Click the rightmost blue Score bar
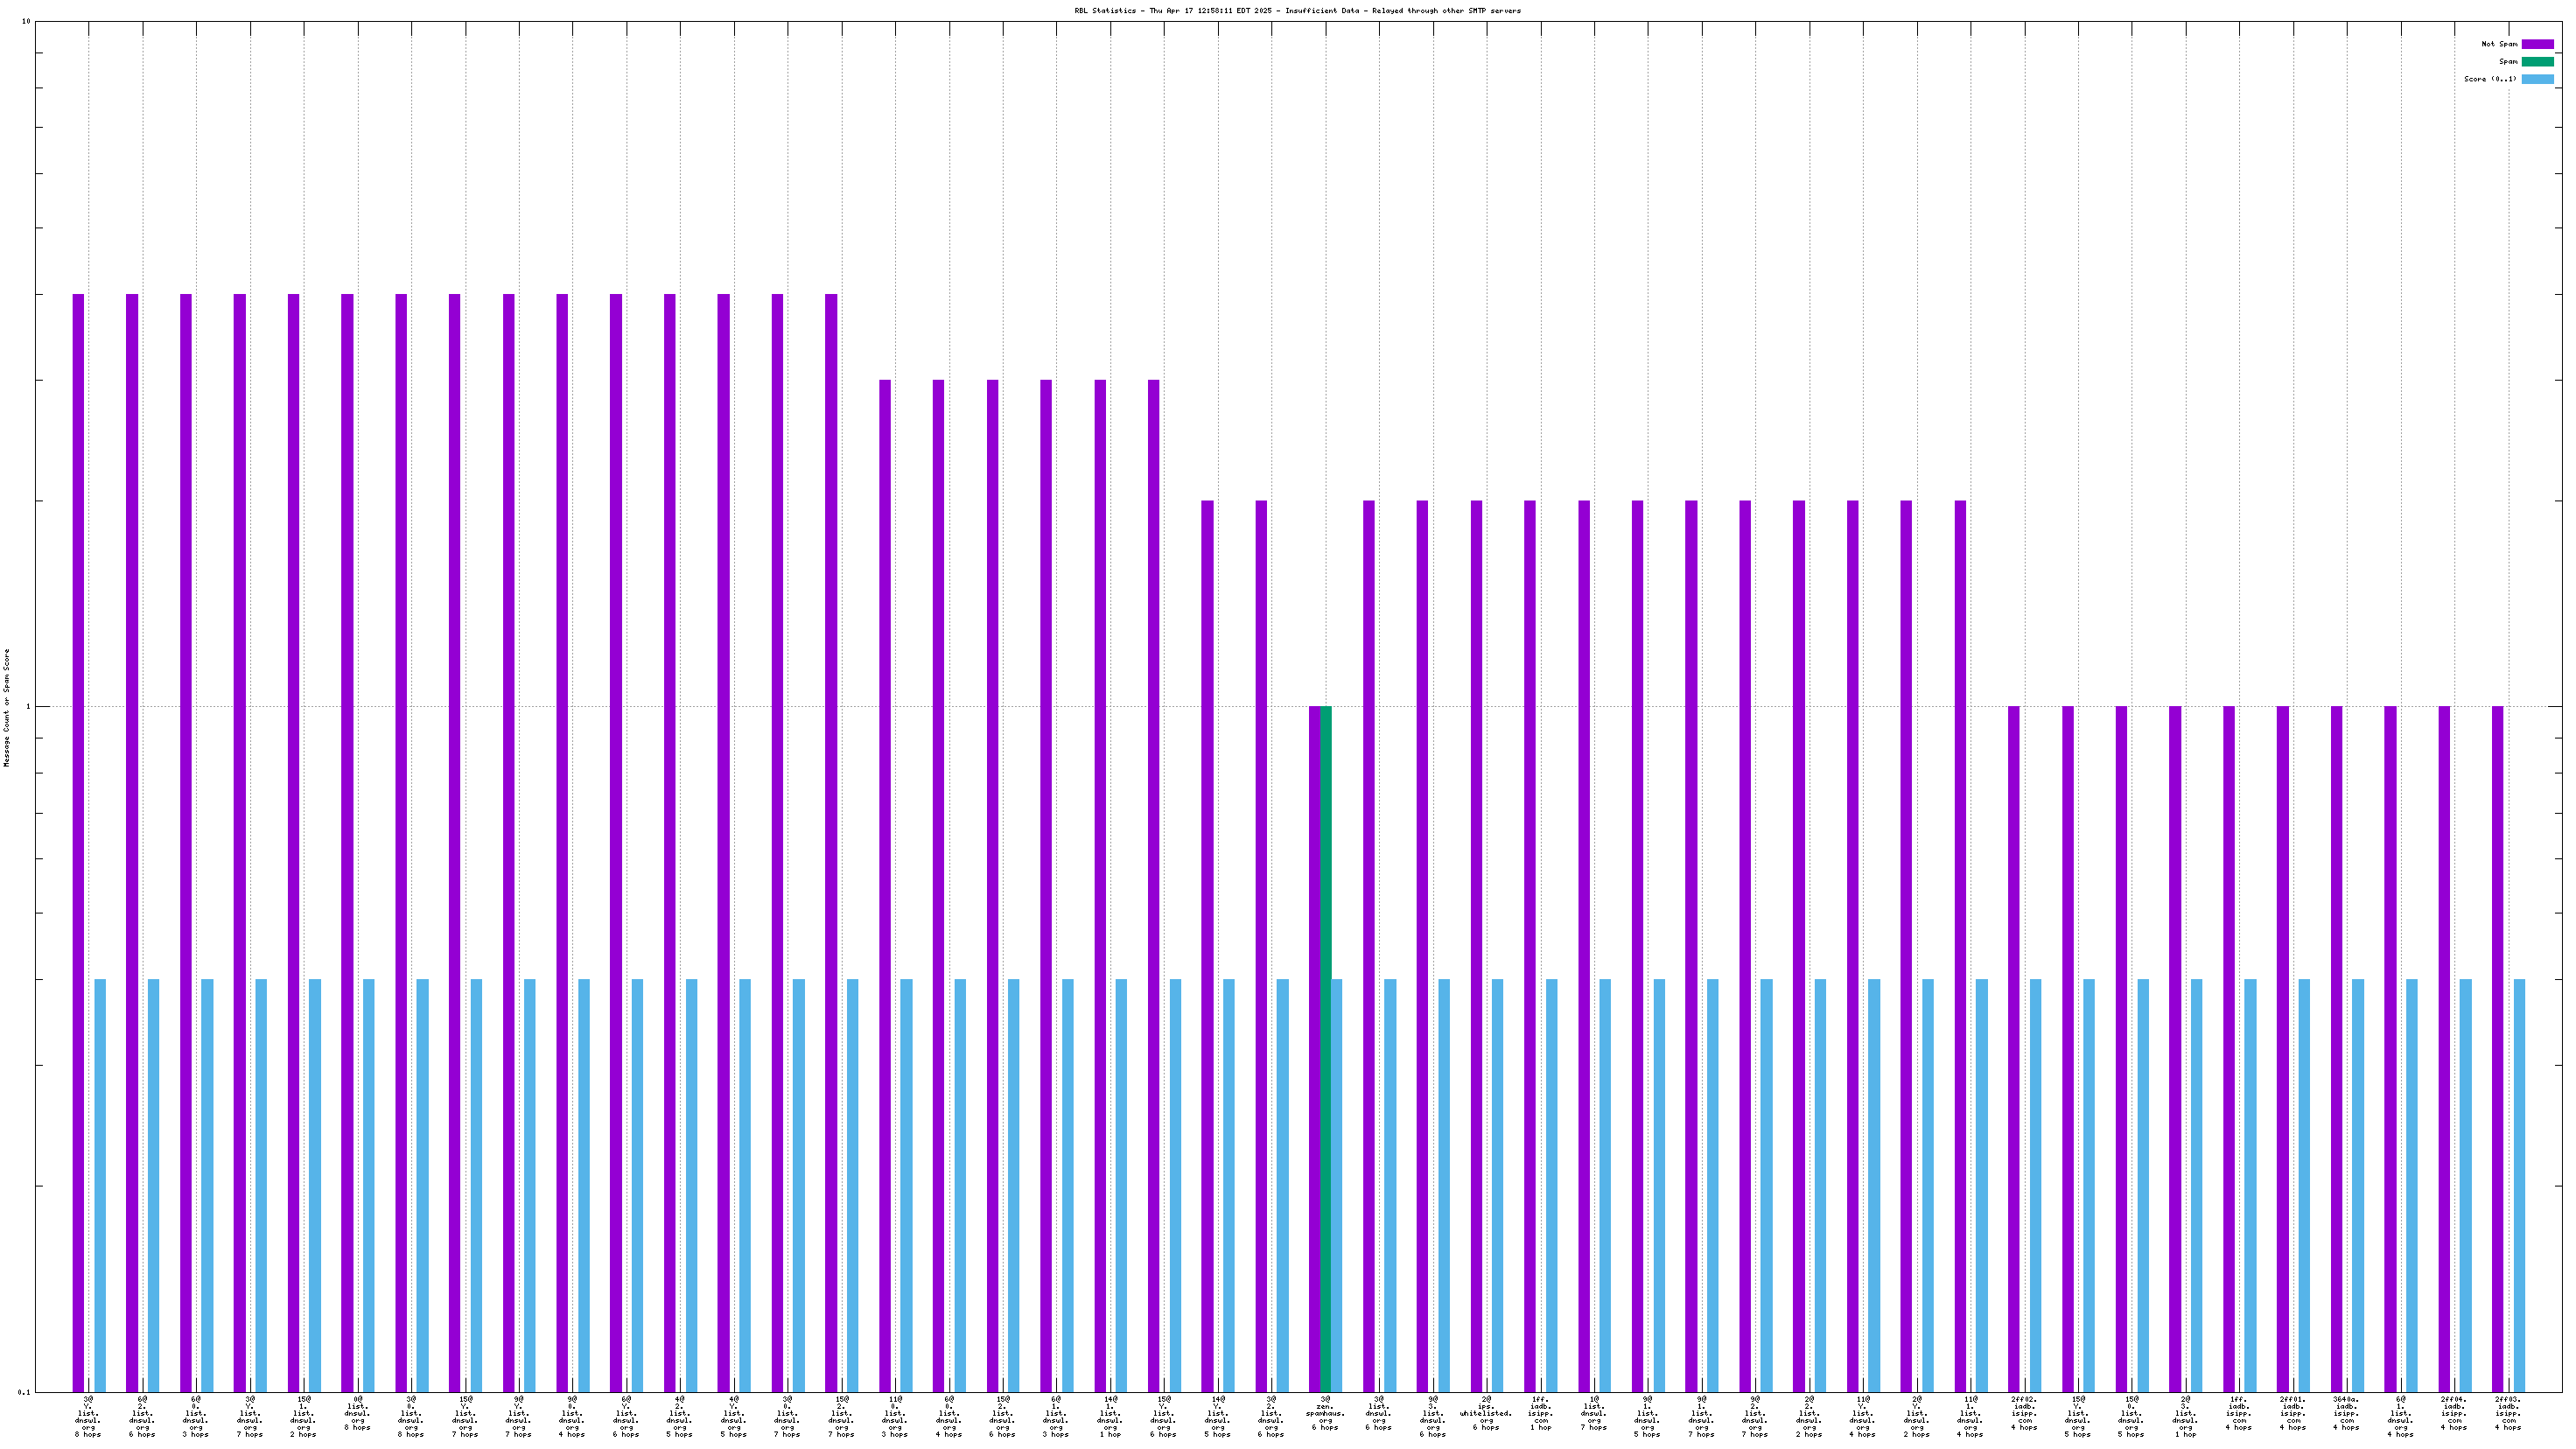This screenshot has height=1449, width=2576. click(2519, 1185)
